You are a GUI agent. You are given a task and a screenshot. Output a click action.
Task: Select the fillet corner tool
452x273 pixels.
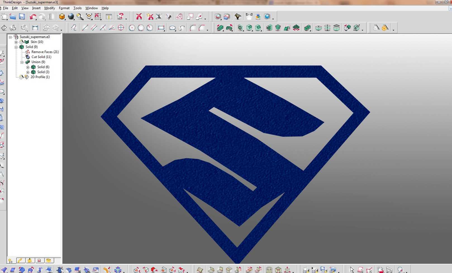(x=193, y=28)
